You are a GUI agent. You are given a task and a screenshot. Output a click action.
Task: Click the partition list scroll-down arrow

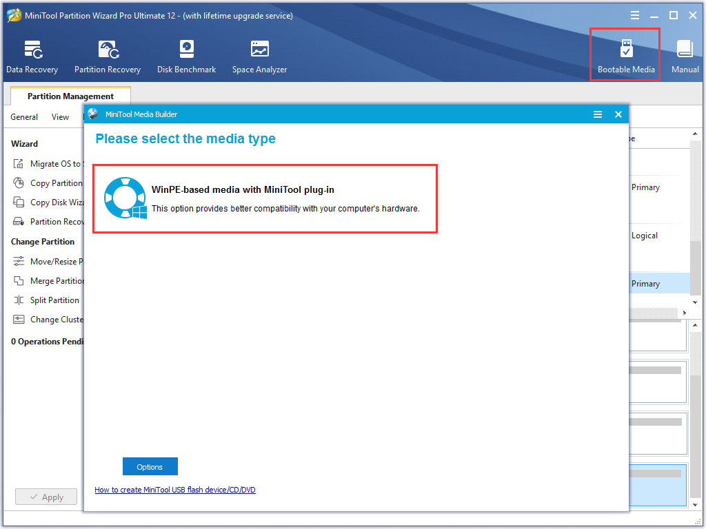click(x=695, y=302)
